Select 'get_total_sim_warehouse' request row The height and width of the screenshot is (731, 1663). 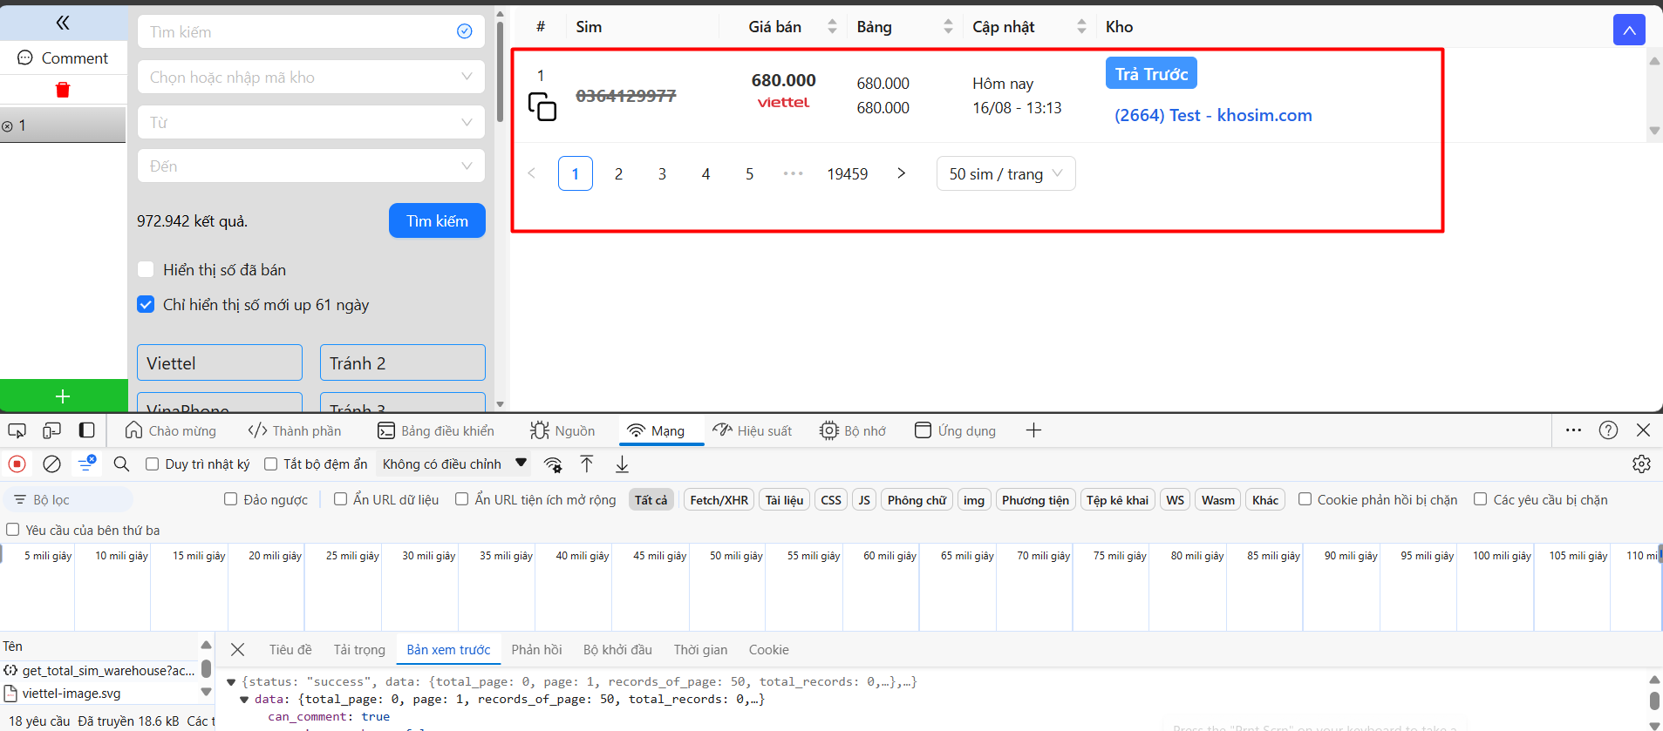[100, 670]
